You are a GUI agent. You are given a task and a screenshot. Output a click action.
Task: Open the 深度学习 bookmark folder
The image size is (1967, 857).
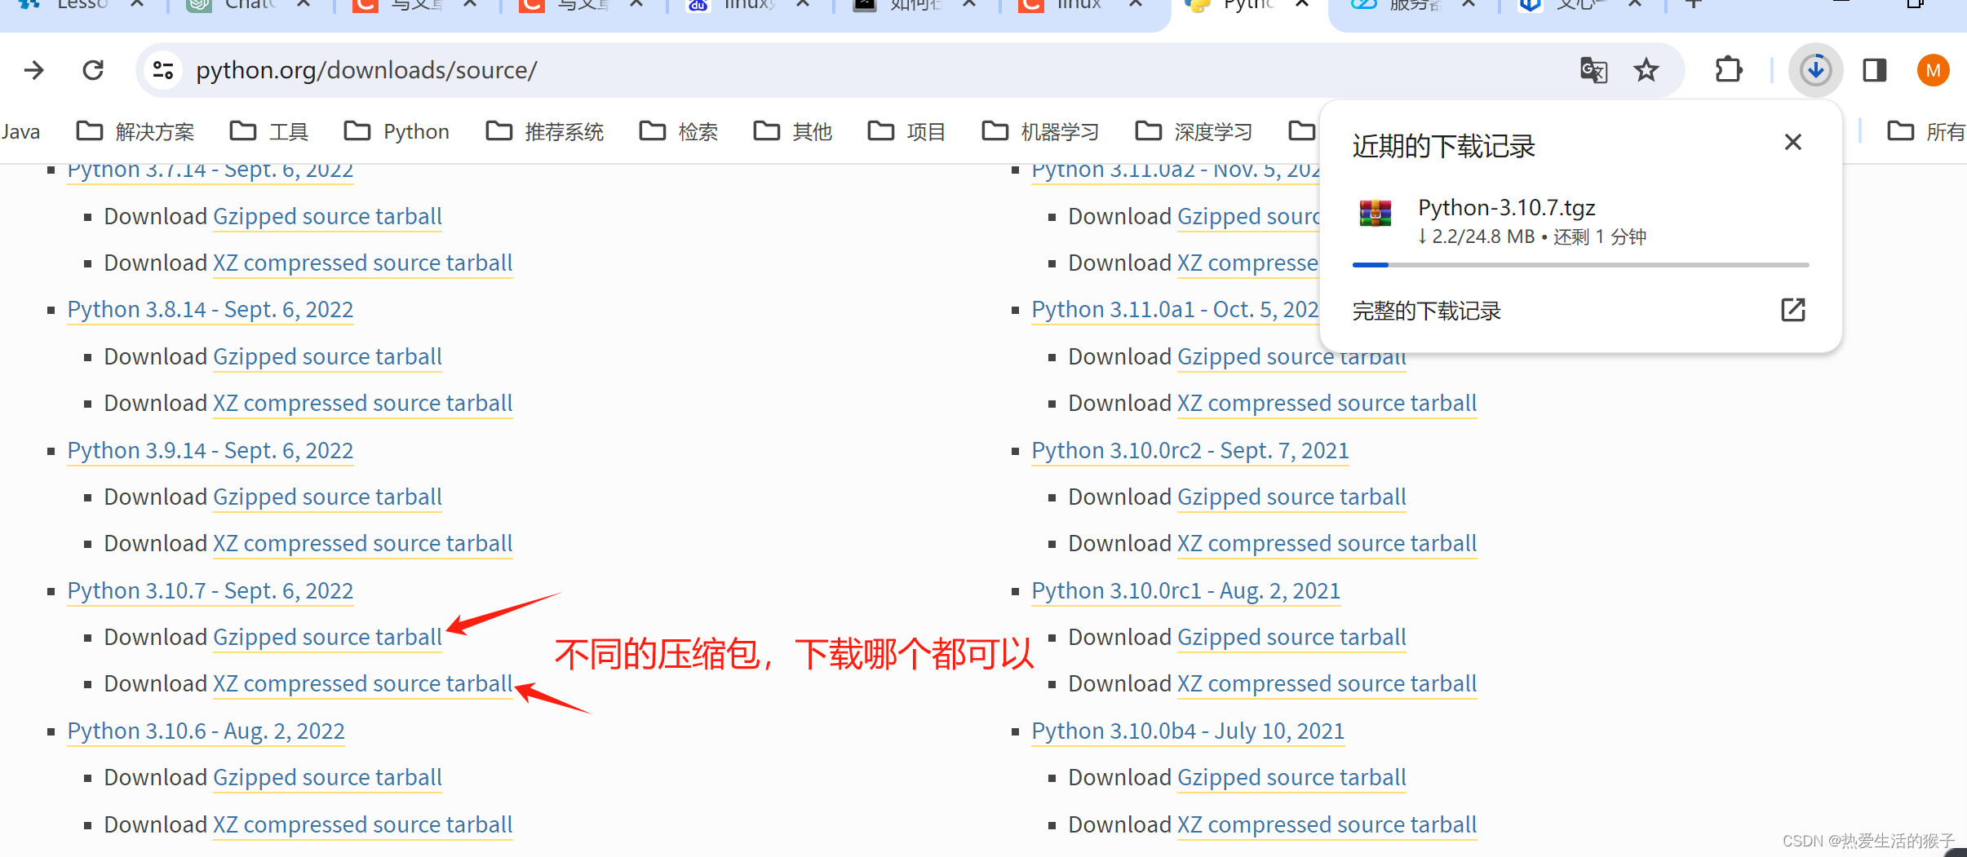click(1194, 131)
